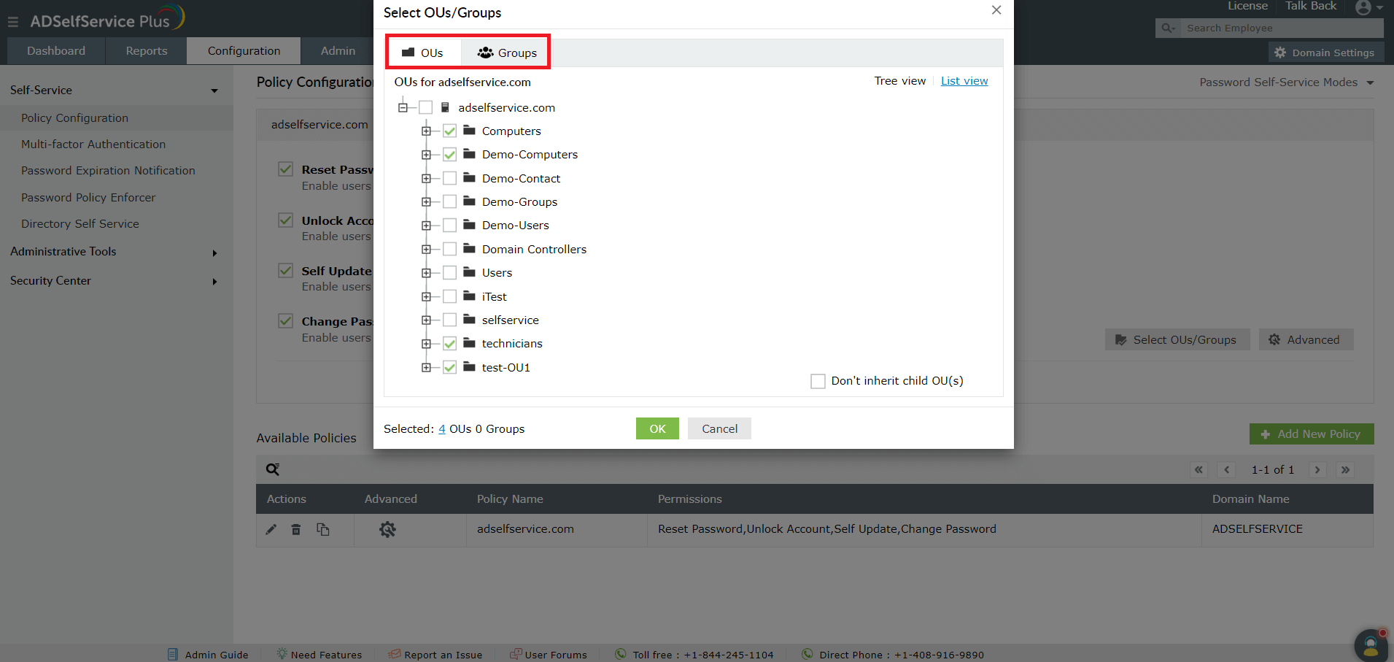Uncheck the technicians OU checkbox
The height and width of the screenshot is (662, 1394).
(x=450, y=344)
